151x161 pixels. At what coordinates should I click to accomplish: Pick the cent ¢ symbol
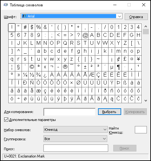click(118, 59)
